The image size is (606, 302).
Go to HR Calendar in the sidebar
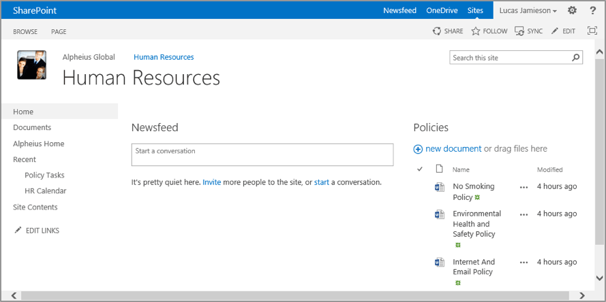pyautogui.click(x=46, y=191)
